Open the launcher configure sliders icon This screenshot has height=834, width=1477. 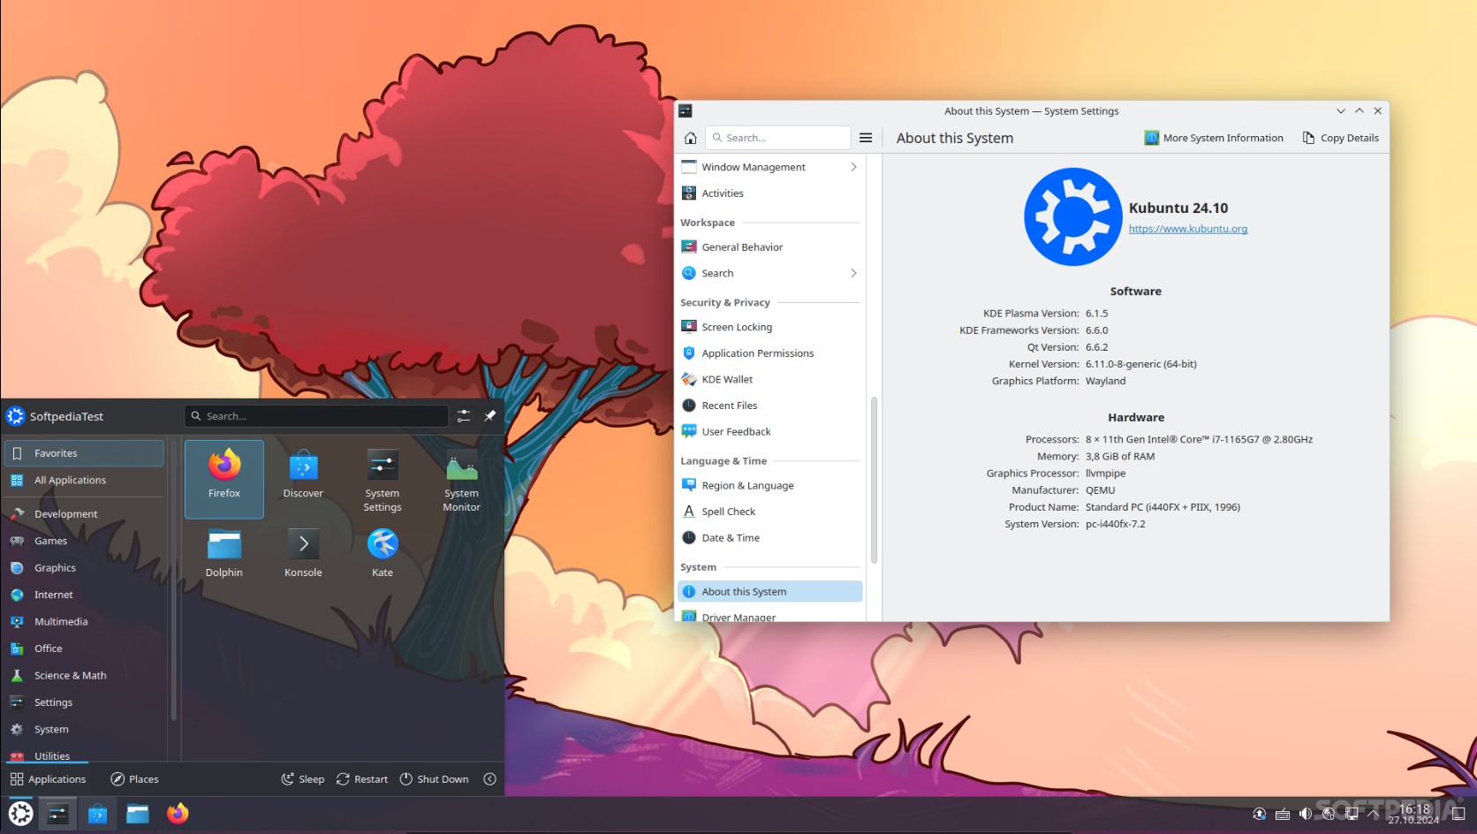coord(464,416)
